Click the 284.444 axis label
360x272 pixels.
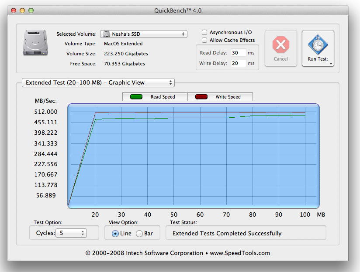click(x=46, y=154)
